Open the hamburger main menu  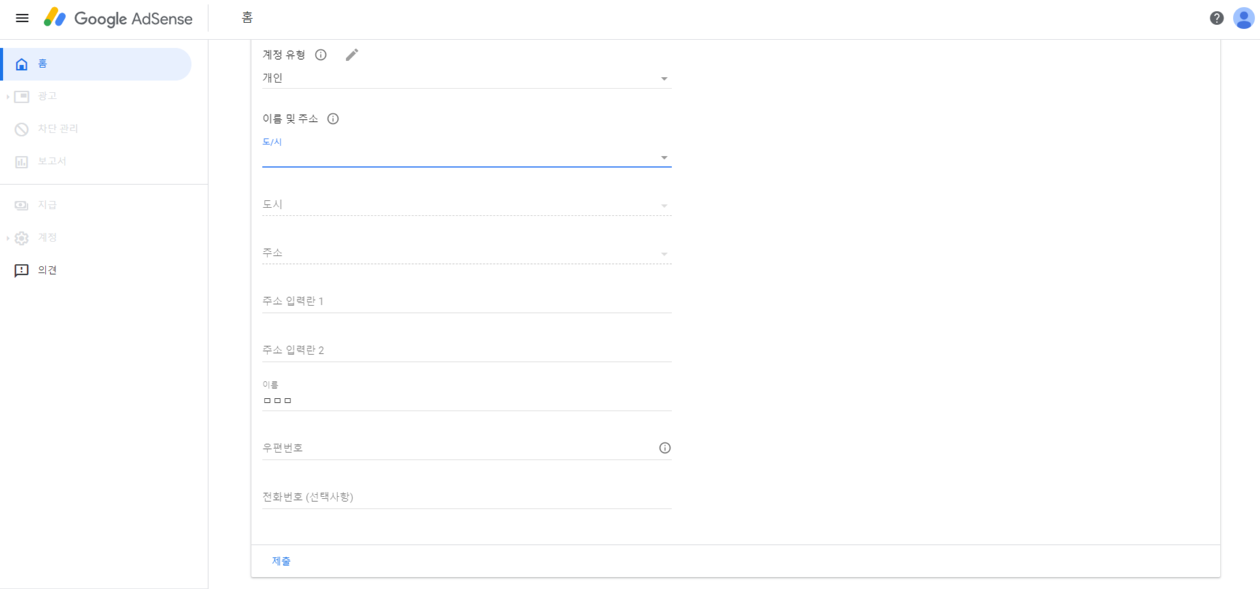pos(22,18)
